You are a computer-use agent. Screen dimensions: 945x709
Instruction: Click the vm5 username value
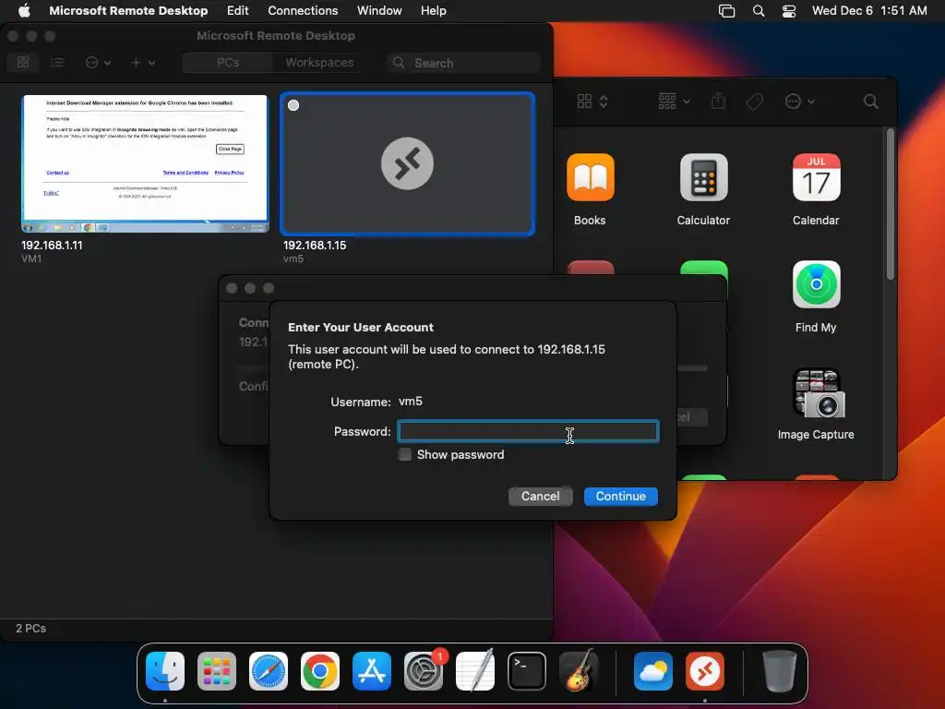[x=411, y=402]
